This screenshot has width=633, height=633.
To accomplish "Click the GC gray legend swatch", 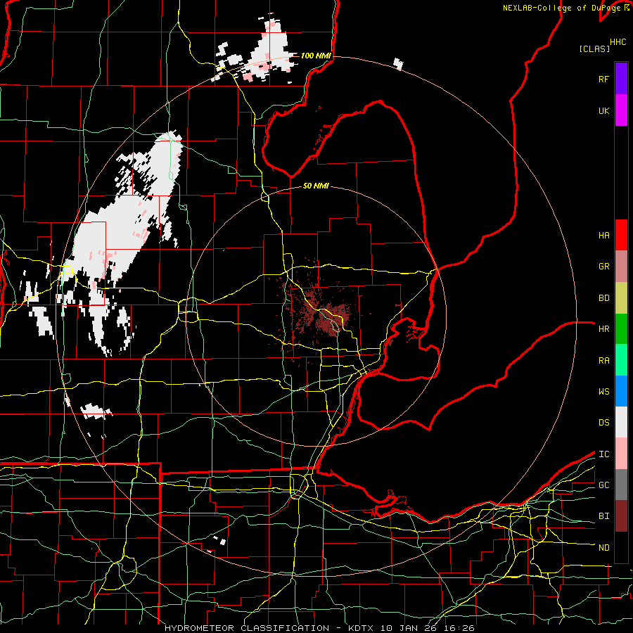I will pos(621,485).
